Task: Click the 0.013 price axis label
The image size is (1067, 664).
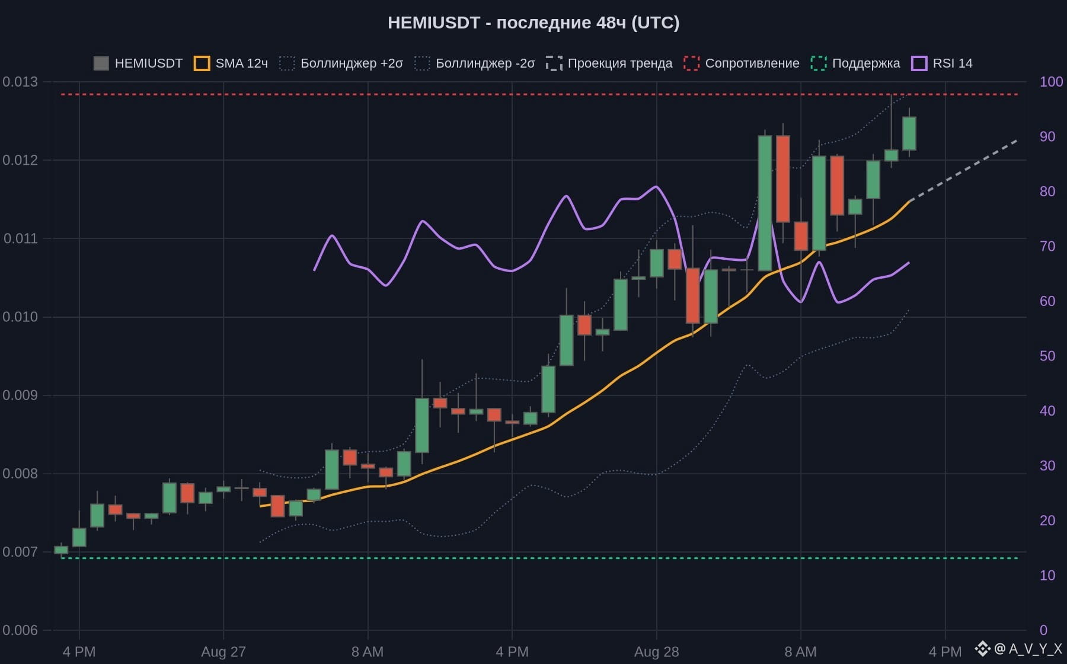Action: (20, 82)
